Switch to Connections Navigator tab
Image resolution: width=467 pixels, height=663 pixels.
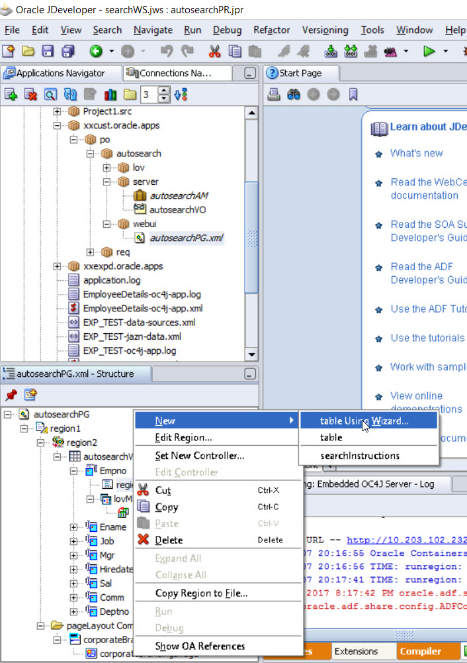[x=177, y=73]
